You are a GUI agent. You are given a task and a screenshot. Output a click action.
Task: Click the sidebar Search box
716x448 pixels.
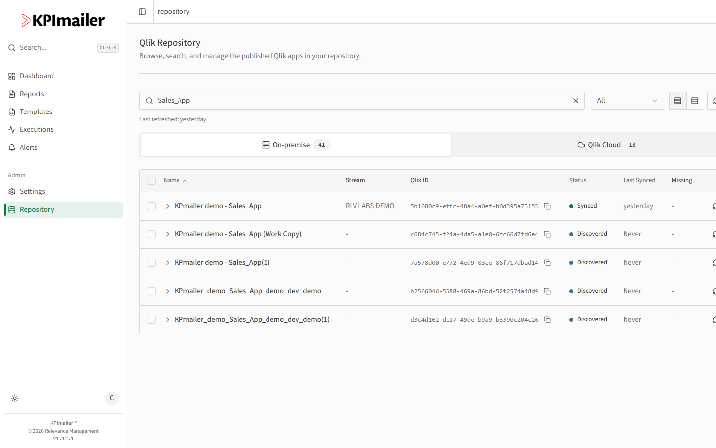point(63,48)
